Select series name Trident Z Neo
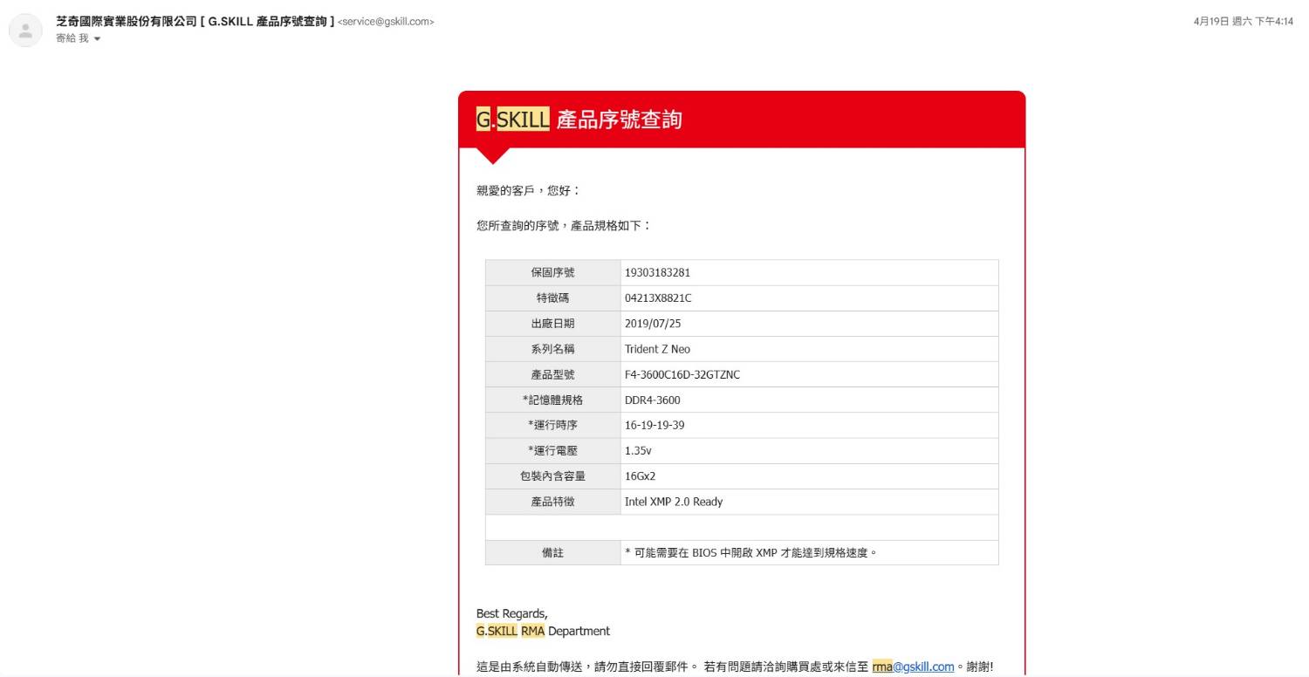The image size is (1309, 677). tap(657, 349)
